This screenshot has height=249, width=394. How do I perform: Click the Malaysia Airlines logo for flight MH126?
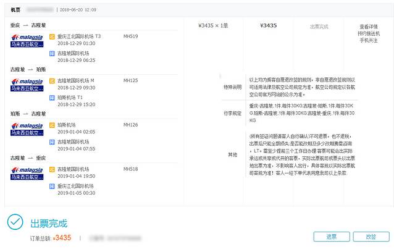click(x=27, y=129)
